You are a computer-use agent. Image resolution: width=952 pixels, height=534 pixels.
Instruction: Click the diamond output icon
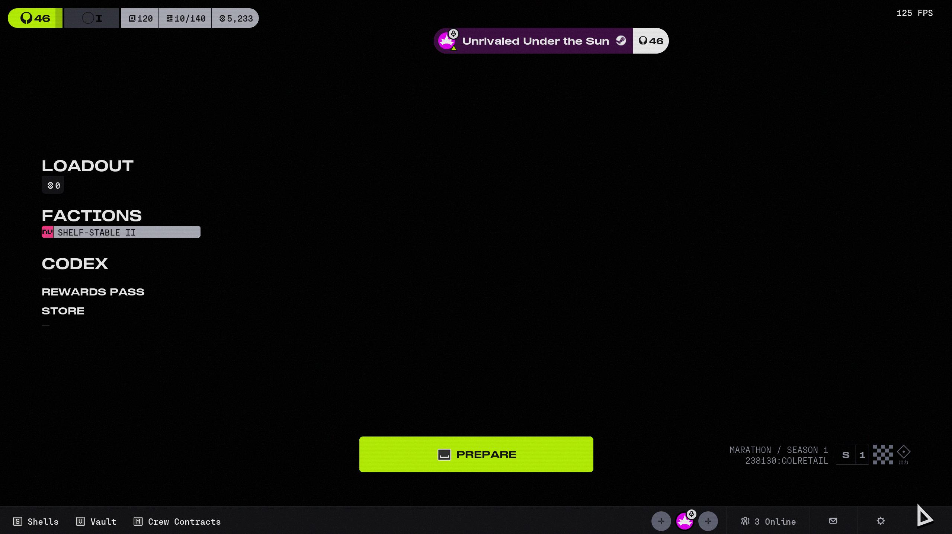pos(903,453)
